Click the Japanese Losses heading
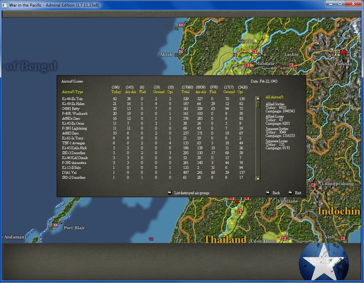364x283 pixels. pyautogui.click(x=277, y=141)
